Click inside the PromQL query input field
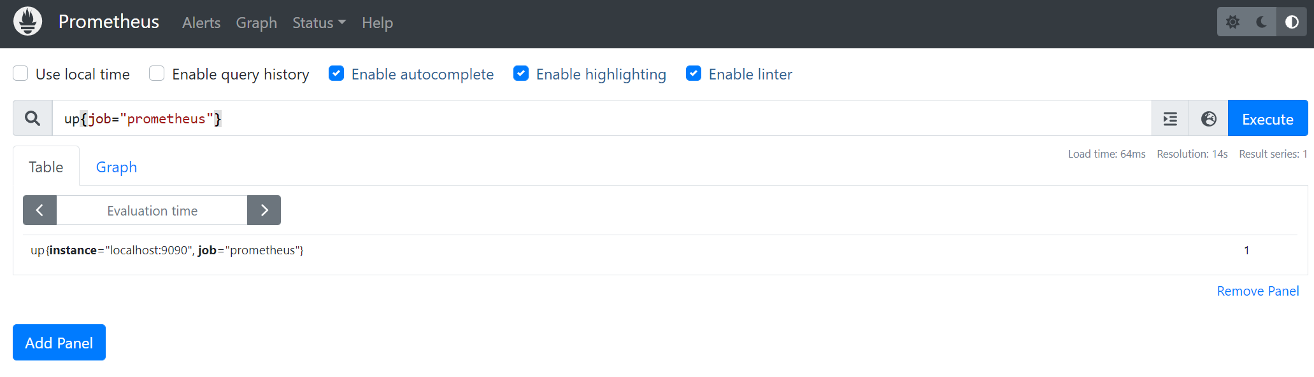 (446, 118)
